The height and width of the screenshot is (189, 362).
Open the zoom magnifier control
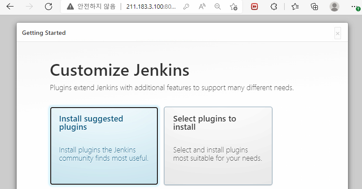pos(217,7)
